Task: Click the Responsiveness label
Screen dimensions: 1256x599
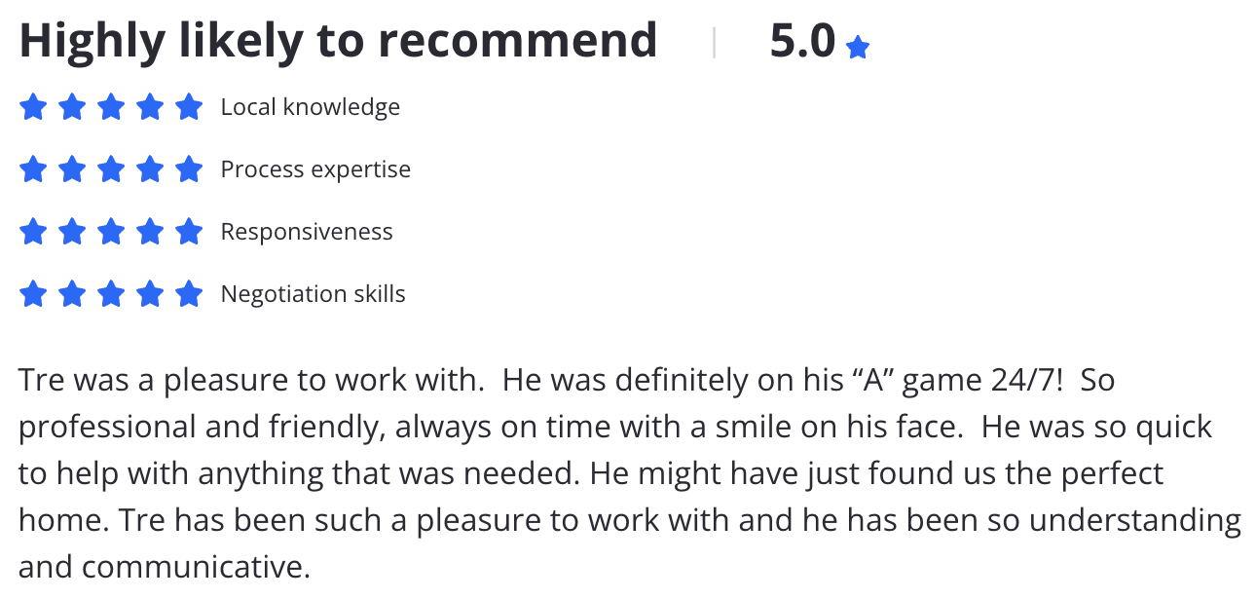Action: pyautogui.click(x=307, y=232)
